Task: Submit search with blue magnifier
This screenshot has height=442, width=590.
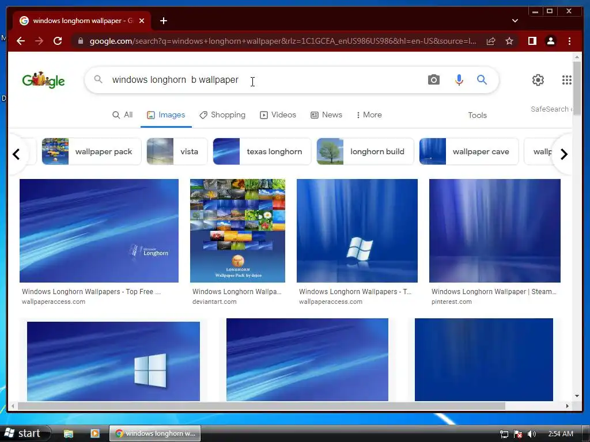Action: [x=482, y=79]
